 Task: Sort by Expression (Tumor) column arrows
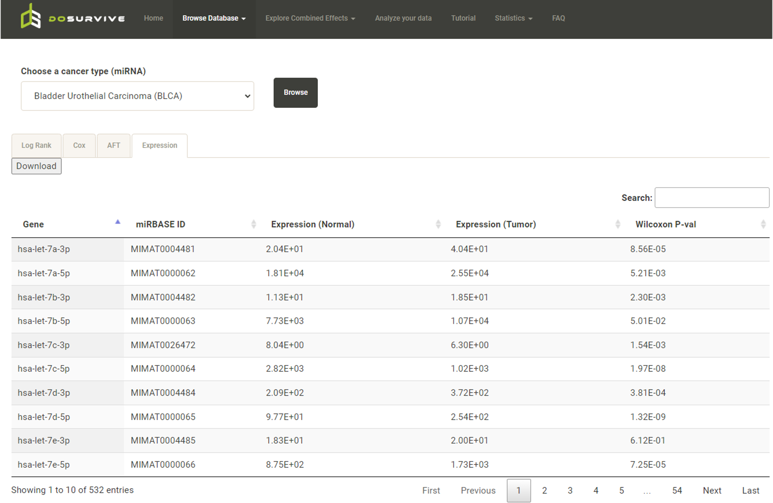tap(618, 224)
